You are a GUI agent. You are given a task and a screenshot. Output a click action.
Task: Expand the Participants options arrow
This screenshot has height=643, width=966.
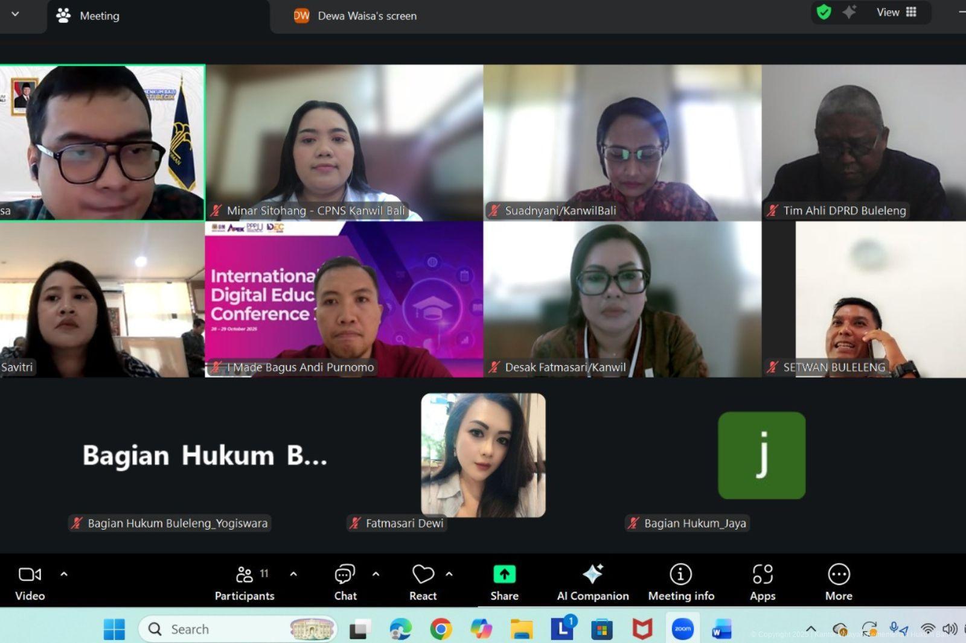[x=293, y=574]
